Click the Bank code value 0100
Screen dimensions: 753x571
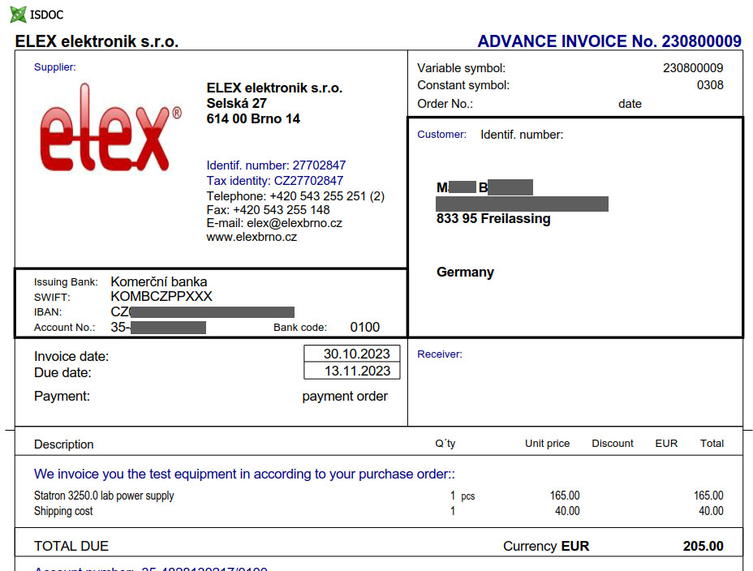point(364,327)
